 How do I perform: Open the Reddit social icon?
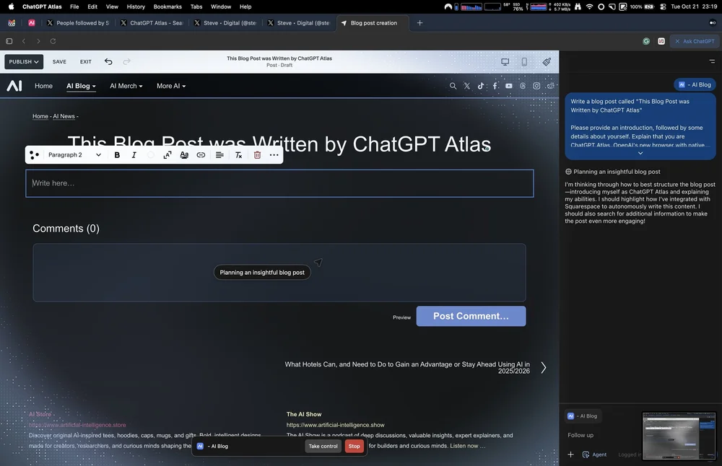click(550, 86)
